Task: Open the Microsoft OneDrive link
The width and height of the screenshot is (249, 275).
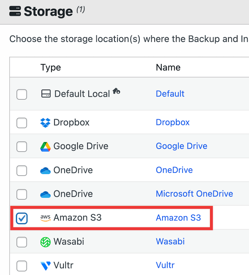Action: [x=194, y=194]
